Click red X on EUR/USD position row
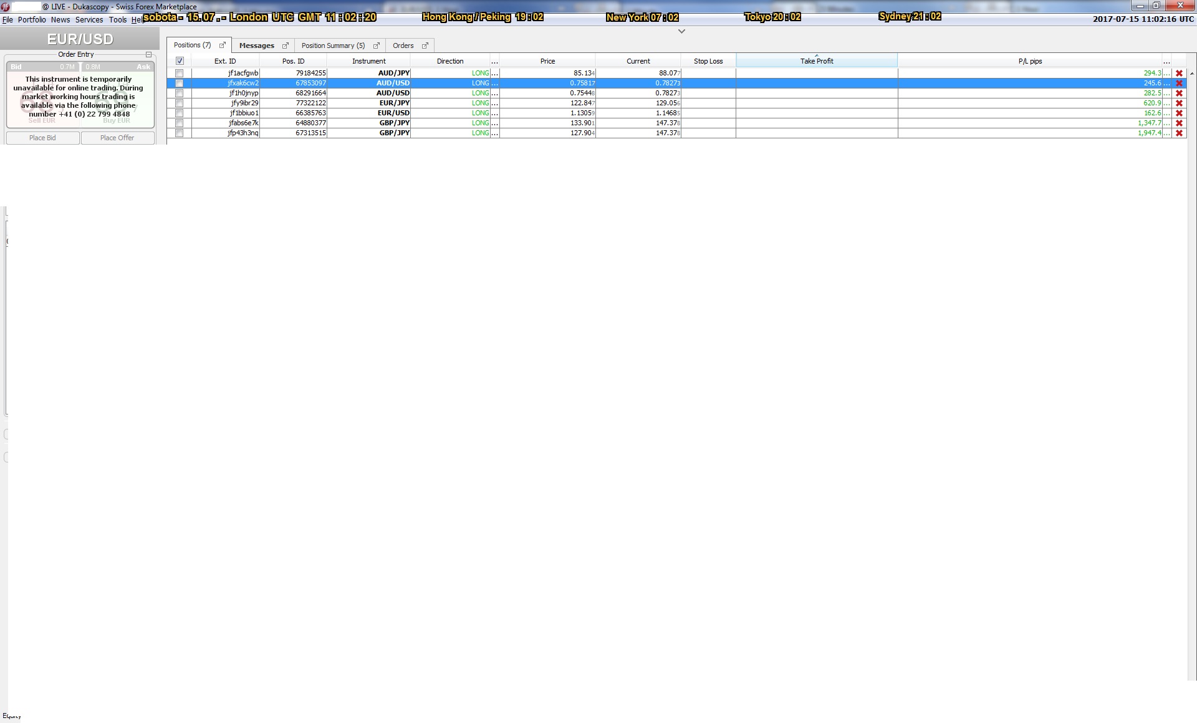1197x723 pixels. (1179, 113)
